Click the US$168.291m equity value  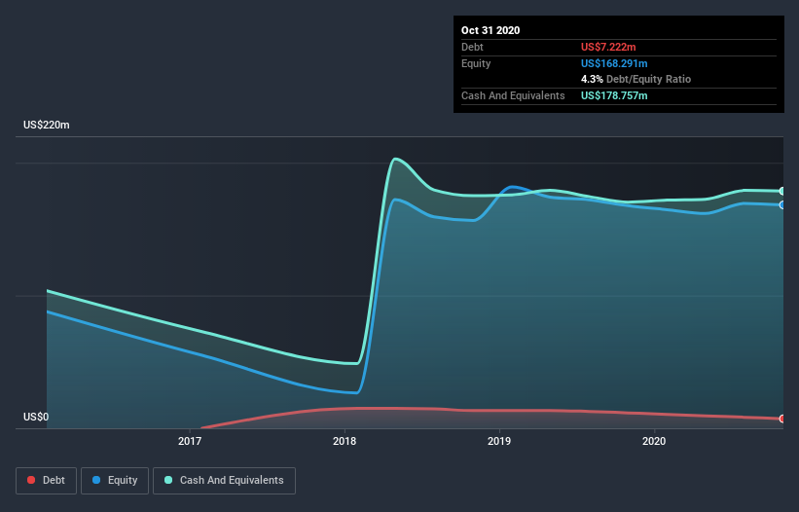(614, 63)
